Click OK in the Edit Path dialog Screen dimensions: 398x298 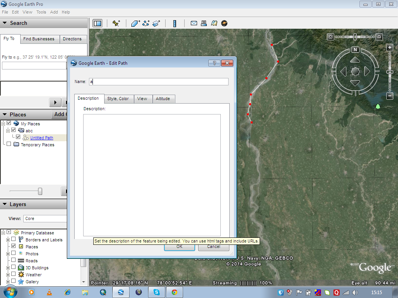[x=179, y=246]
